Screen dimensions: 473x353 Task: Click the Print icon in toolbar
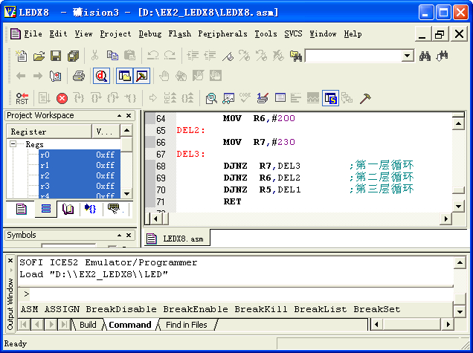point(79,76)
